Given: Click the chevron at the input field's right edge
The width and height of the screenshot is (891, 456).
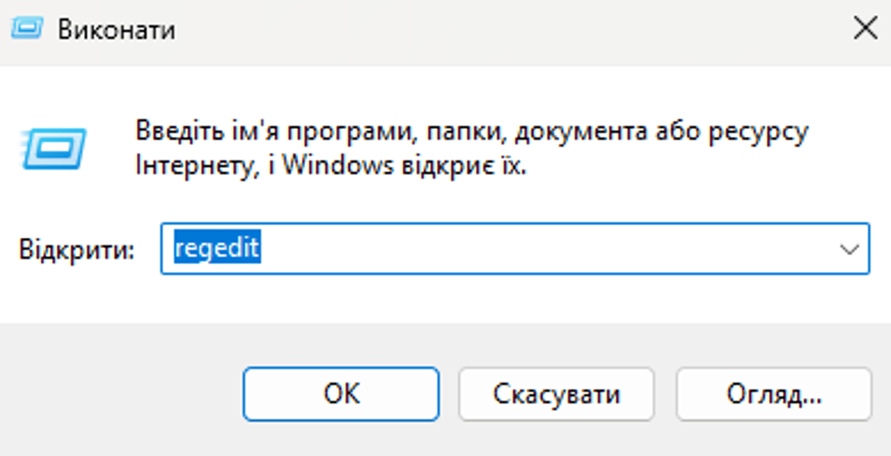Looking at the screenshot, I should 851,248.
